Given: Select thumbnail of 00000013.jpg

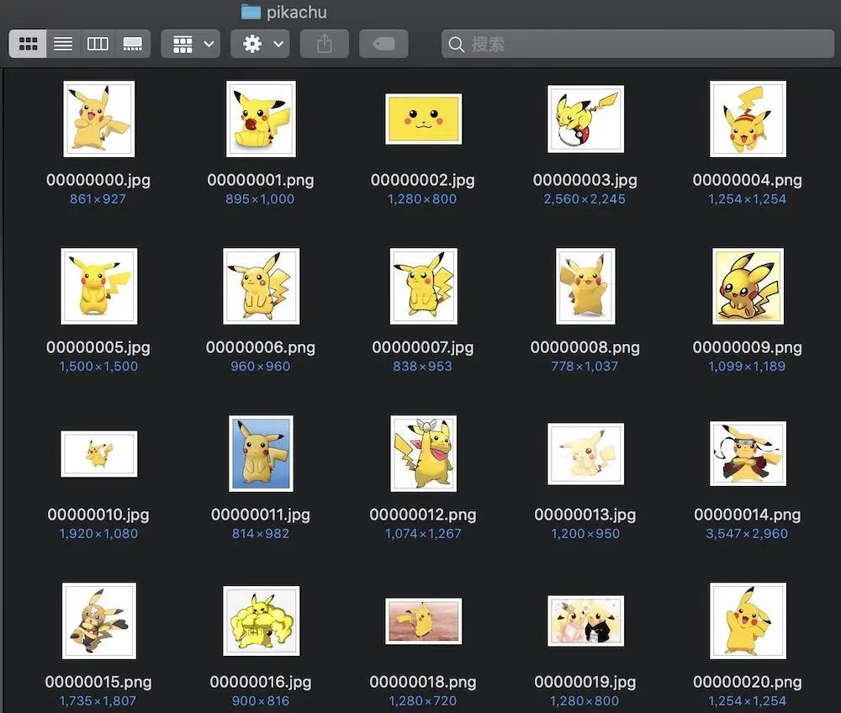Looking at the screenshot, I should [585, 453].
